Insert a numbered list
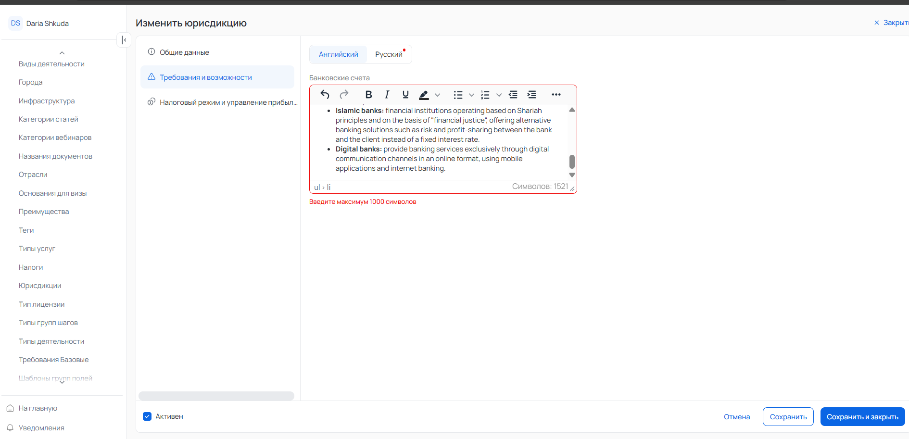Screen dimensions: 909x439 click(x=485, y=95)
